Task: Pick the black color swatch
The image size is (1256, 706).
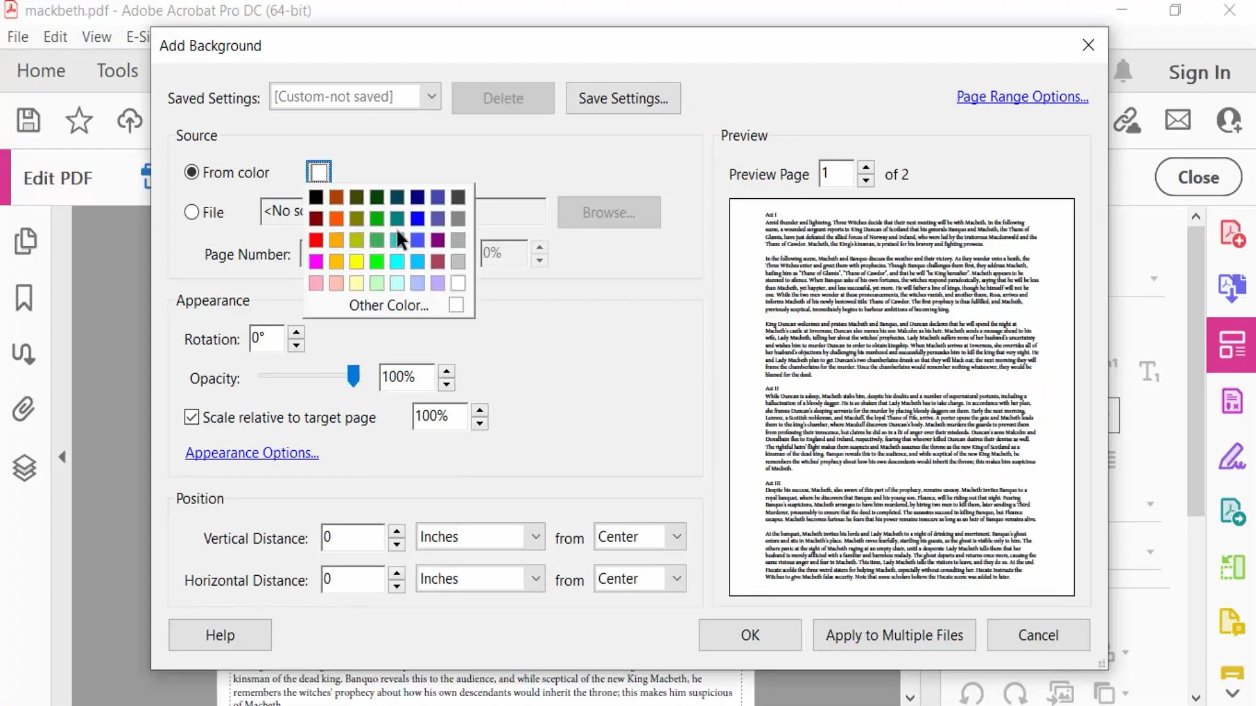Action: (x=316, y=197)
